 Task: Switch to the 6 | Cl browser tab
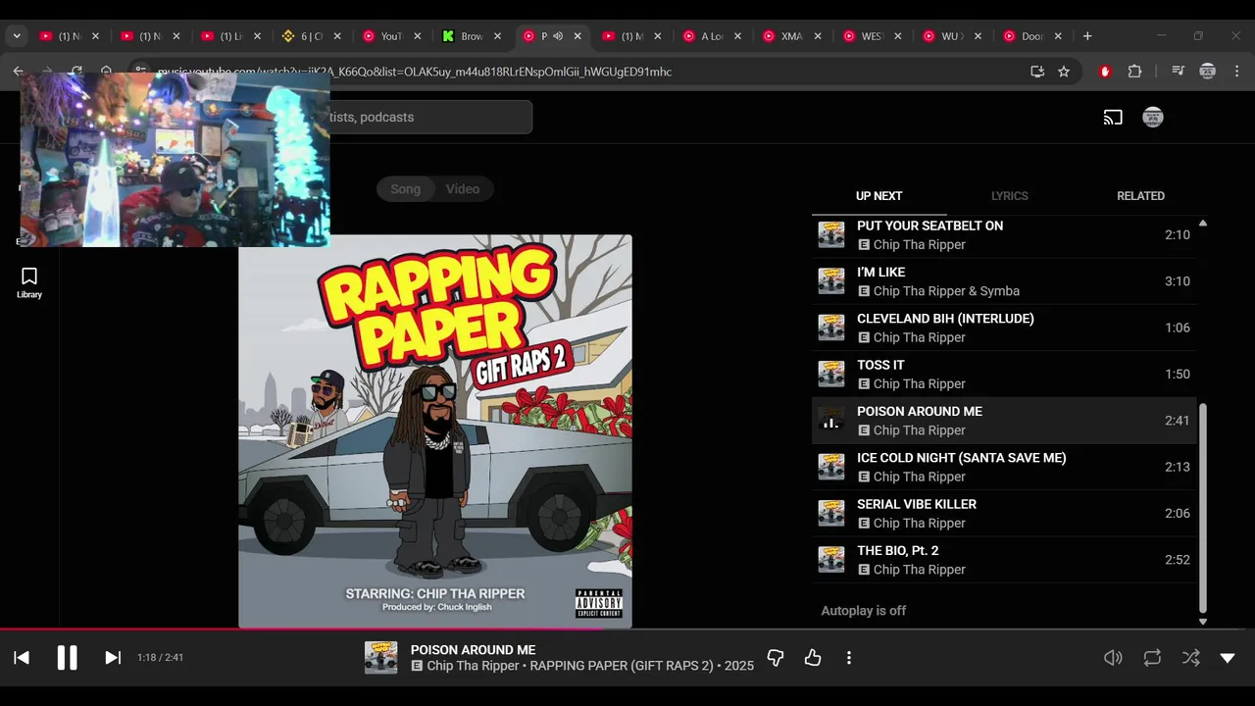coord(311,36)
